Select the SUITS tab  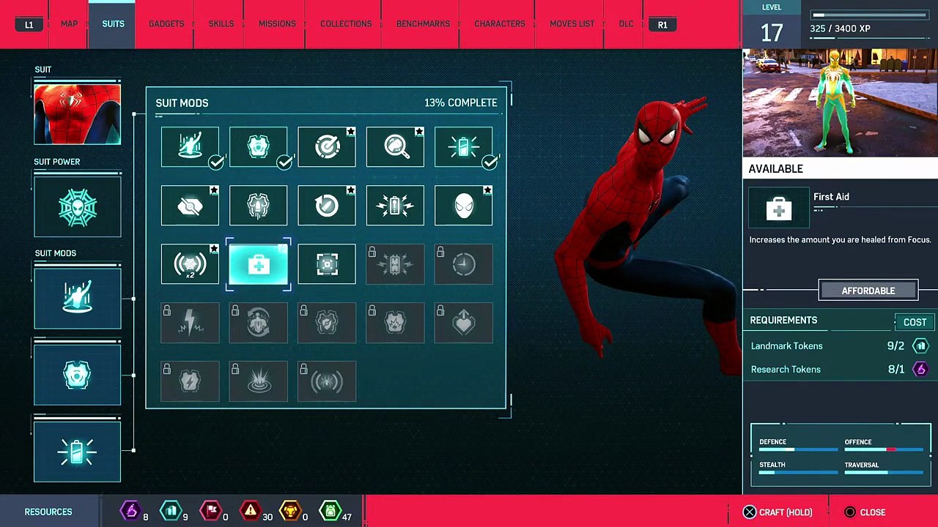(x=113, y=24)
